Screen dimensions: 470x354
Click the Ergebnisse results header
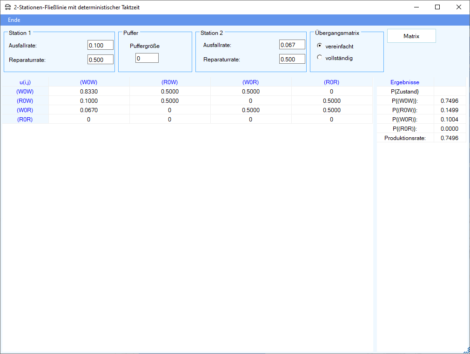pyautogui.click(x=404, y=82)
